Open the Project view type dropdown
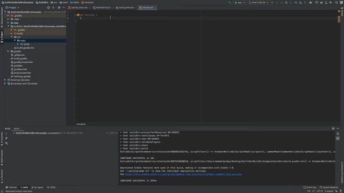The width and height of the screenshot is (344, 193). [x=12, y=8]
